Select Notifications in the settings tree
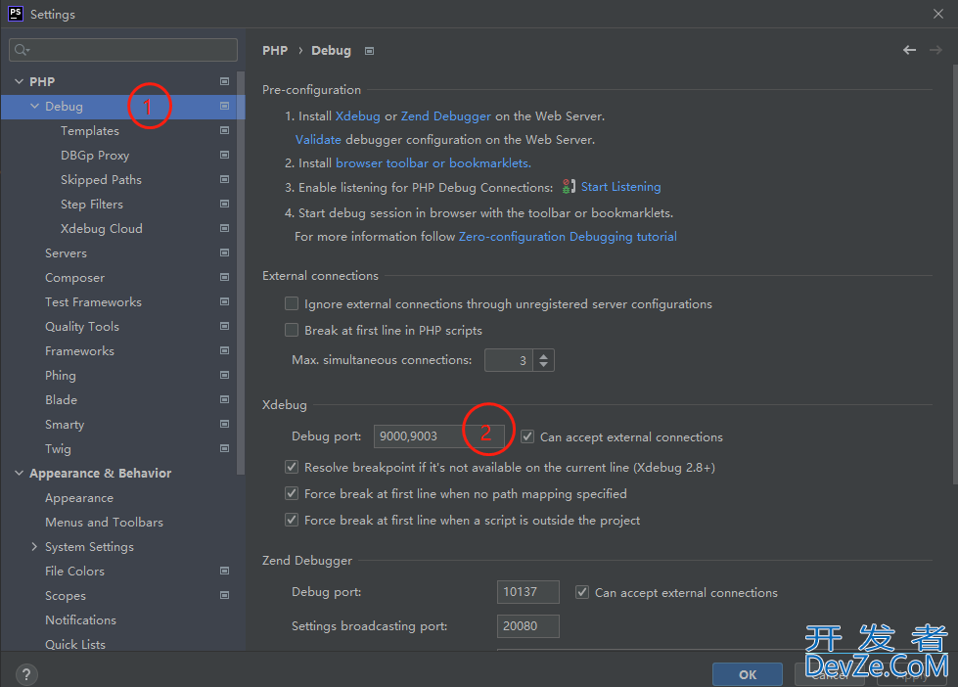Viewport: 958px width, 687px height. [x=80, y=619]
